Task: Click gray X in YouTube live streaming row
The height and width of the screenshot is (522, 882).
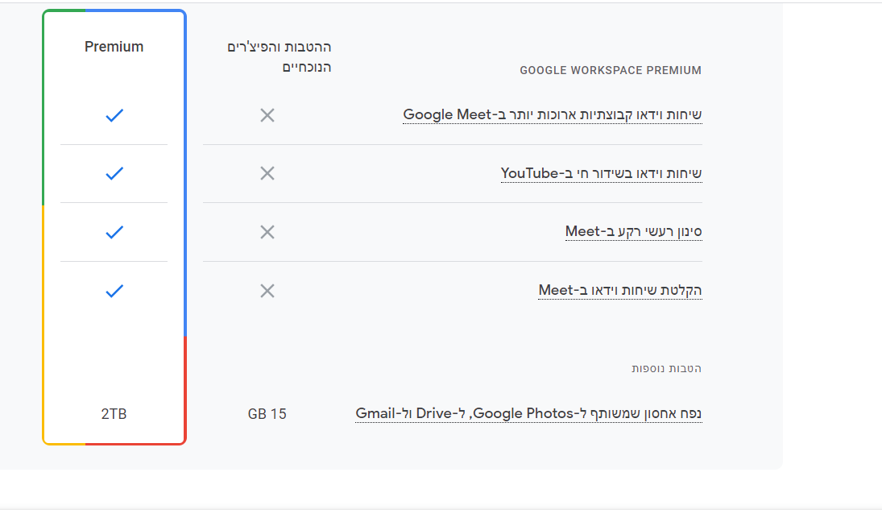Action: (267, 173)
